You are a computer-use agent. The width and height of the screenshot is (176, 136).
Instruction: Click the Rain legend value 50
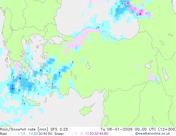coord(50,134)
